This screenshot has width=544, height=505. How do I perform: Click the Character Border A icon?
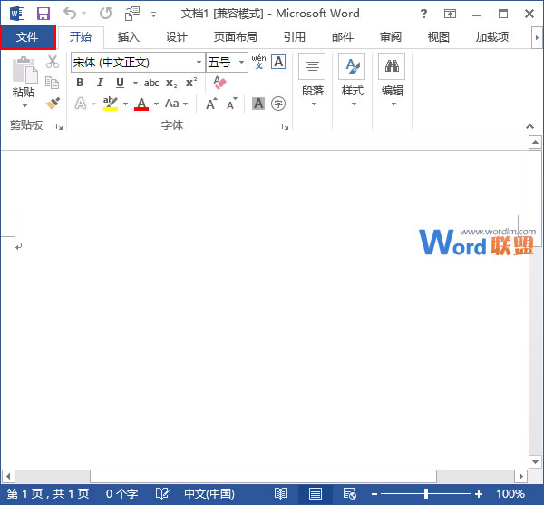pos(278,62)
